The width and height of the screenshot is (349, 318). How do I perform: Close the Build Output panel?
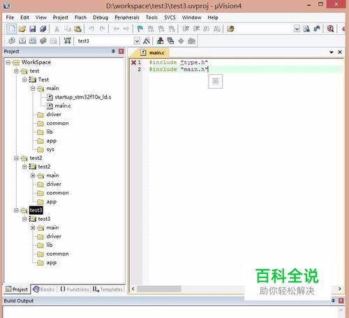tap(341, 301)
